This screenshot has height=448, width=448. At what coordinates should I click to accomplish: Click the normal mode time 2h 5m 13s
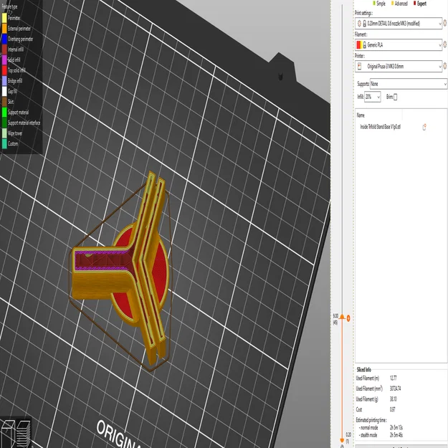point(396,427)
